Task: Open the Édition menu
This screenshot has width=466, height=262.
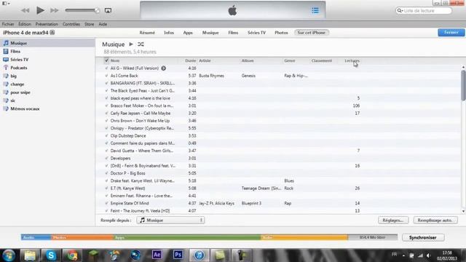Action: point(24,24)
